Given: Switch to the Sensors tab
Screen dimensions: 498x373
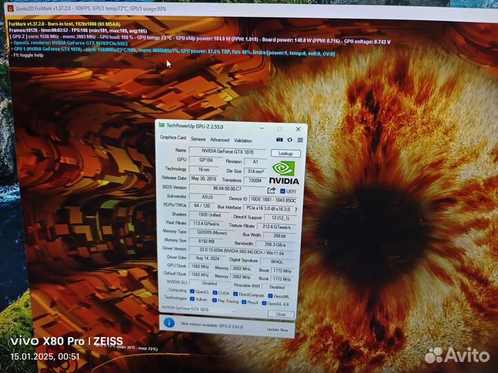Looking at the screenshot, I should [x=198, y=139].
